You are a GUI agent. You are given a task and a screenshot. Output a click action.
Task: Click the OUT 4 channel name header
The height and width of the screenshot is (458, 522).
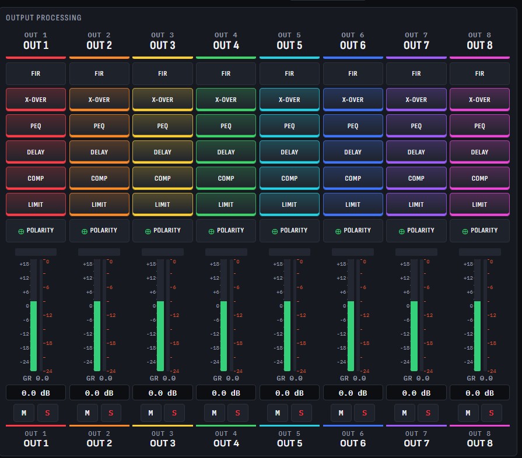(x=226, y=45)
